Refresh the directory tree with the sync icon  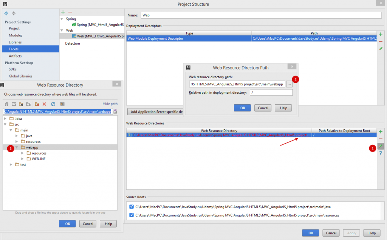pyautogui.click(x=53, y=104)
